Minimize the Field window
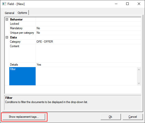145x123 pixels. click(116, 4)
